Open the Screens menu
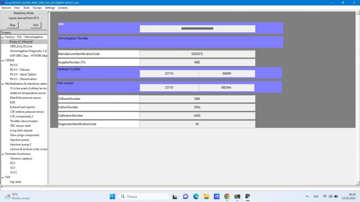This screenshot has width=360, height=202. click(x=63, y=8)
